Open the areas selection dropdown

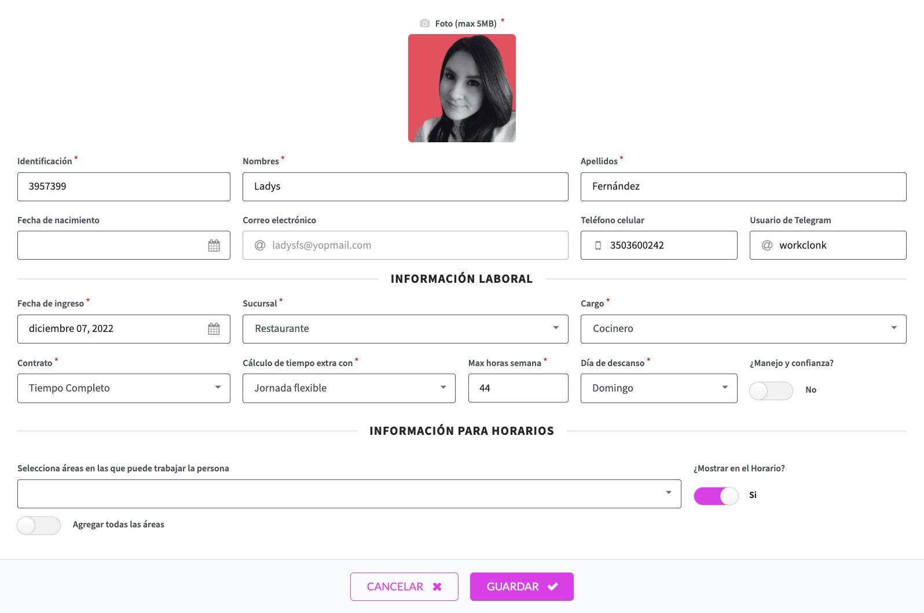pyautogui.click(x=349, y=494)
